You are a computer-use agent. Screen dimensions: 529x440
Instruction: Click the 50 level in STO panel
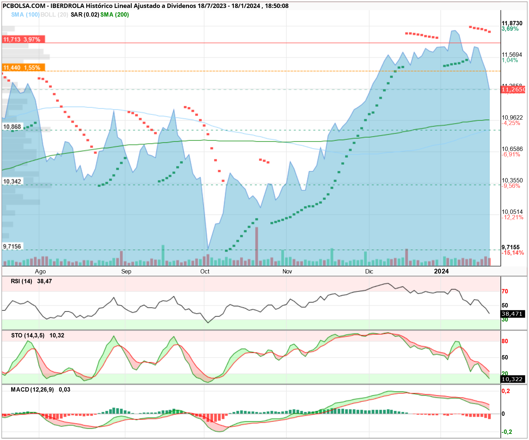[x=505, y=357]
